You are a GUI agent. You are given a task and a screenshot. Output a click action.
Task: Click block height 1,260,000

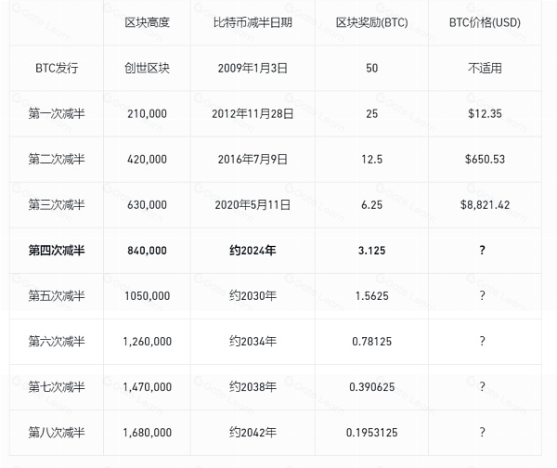tap(147, 341)
